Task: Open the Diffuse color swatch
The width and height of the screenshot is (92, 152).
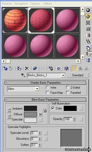Action: tap(30, 114)
